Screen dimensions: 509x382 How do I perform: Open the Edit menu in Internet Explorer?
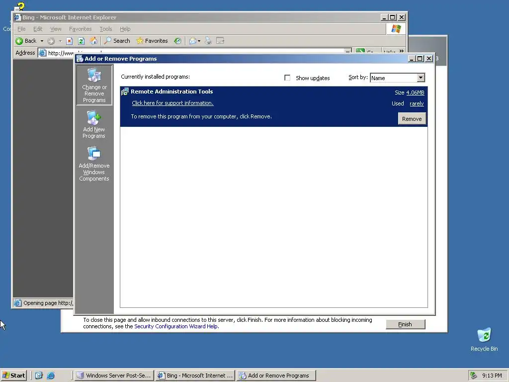coord(38,29)
